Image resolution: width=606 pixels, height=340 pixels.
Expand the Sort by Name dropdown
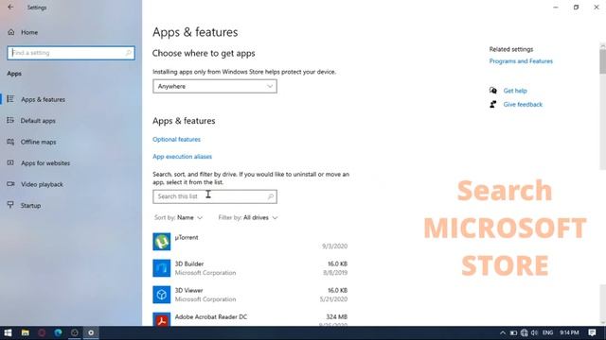[x=178, y=218]
